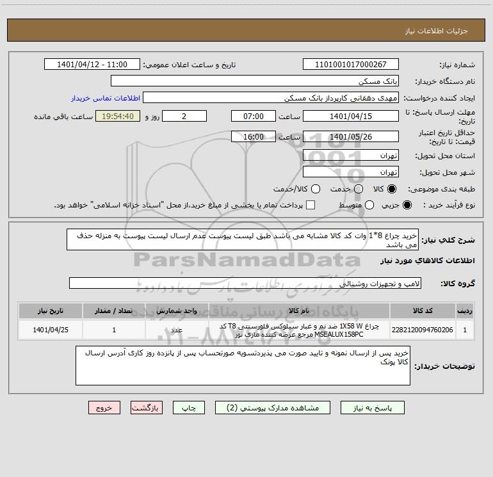Open مشاهده مدارک پیوستی (2) button
Image resolution: width=493 pixels, height=477 pixels.
coord(273,408)
